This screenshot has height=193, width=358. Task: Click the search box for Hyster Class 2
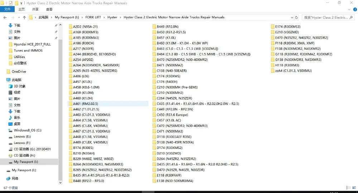point(328,17)
